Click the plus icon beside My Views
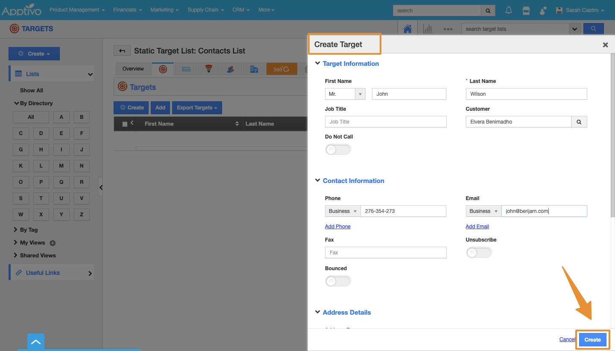Image resolution: width=615 pixels, height=351 pixels. [53, 243]
